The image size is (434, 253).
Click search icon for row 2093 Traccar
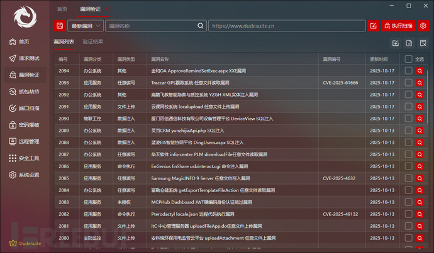(x=421, y=82)
